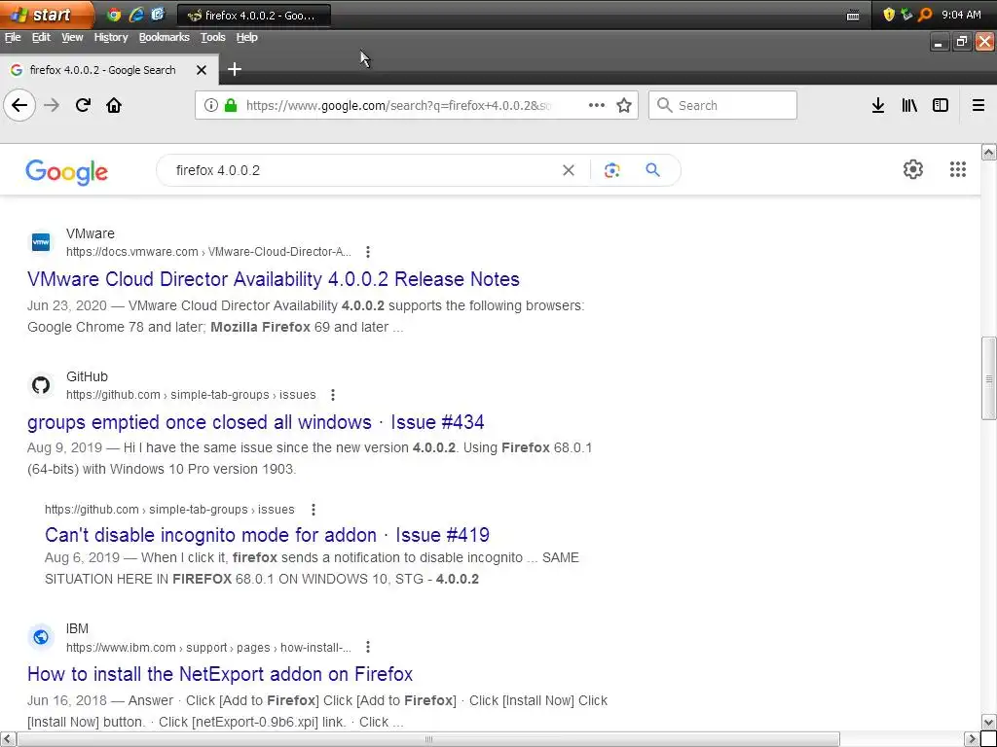Image resolution: width=997 pixels, height=747 pixels.
Task: Go back to the previous page
Action: pos(19,105)
